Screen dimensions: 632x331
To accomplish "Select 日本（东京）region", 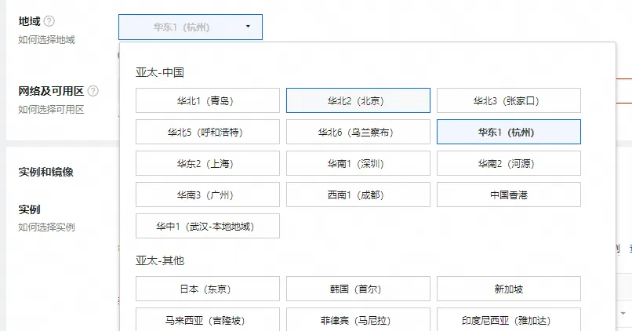I will click(x=207, y=289).
